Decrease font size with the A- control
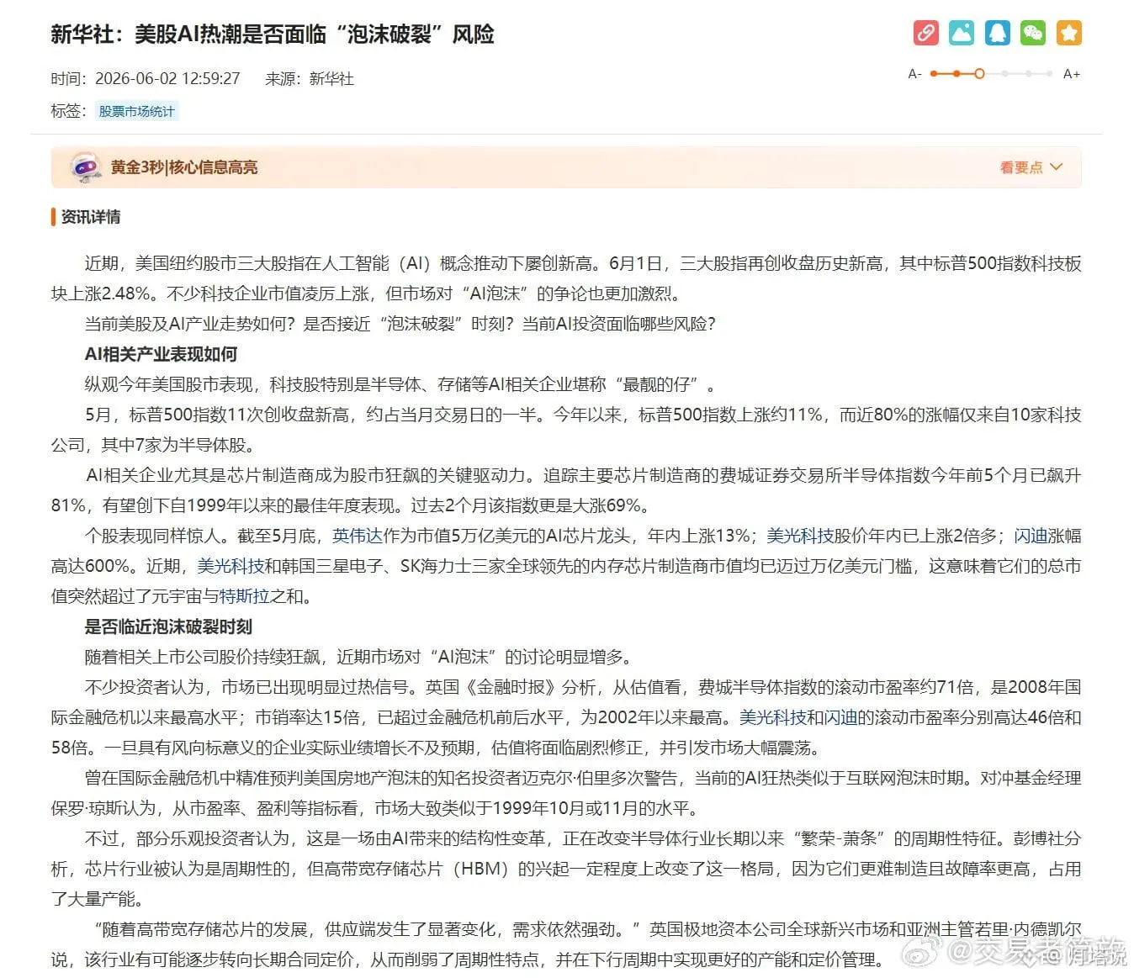 [x=914, y=74]
